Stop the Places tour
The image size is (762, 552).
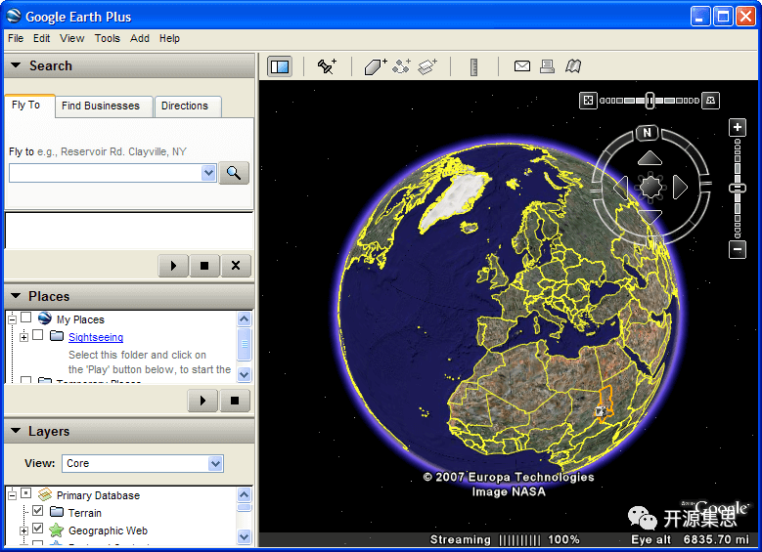point(235,401)
